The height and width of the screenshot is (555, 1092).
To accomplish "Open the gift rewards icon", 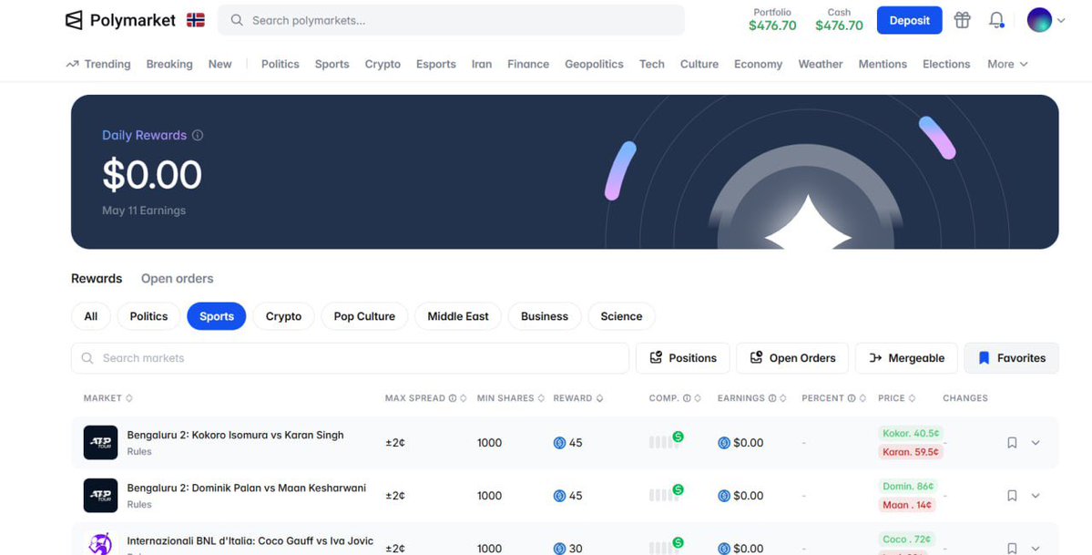I will [963, 20].
